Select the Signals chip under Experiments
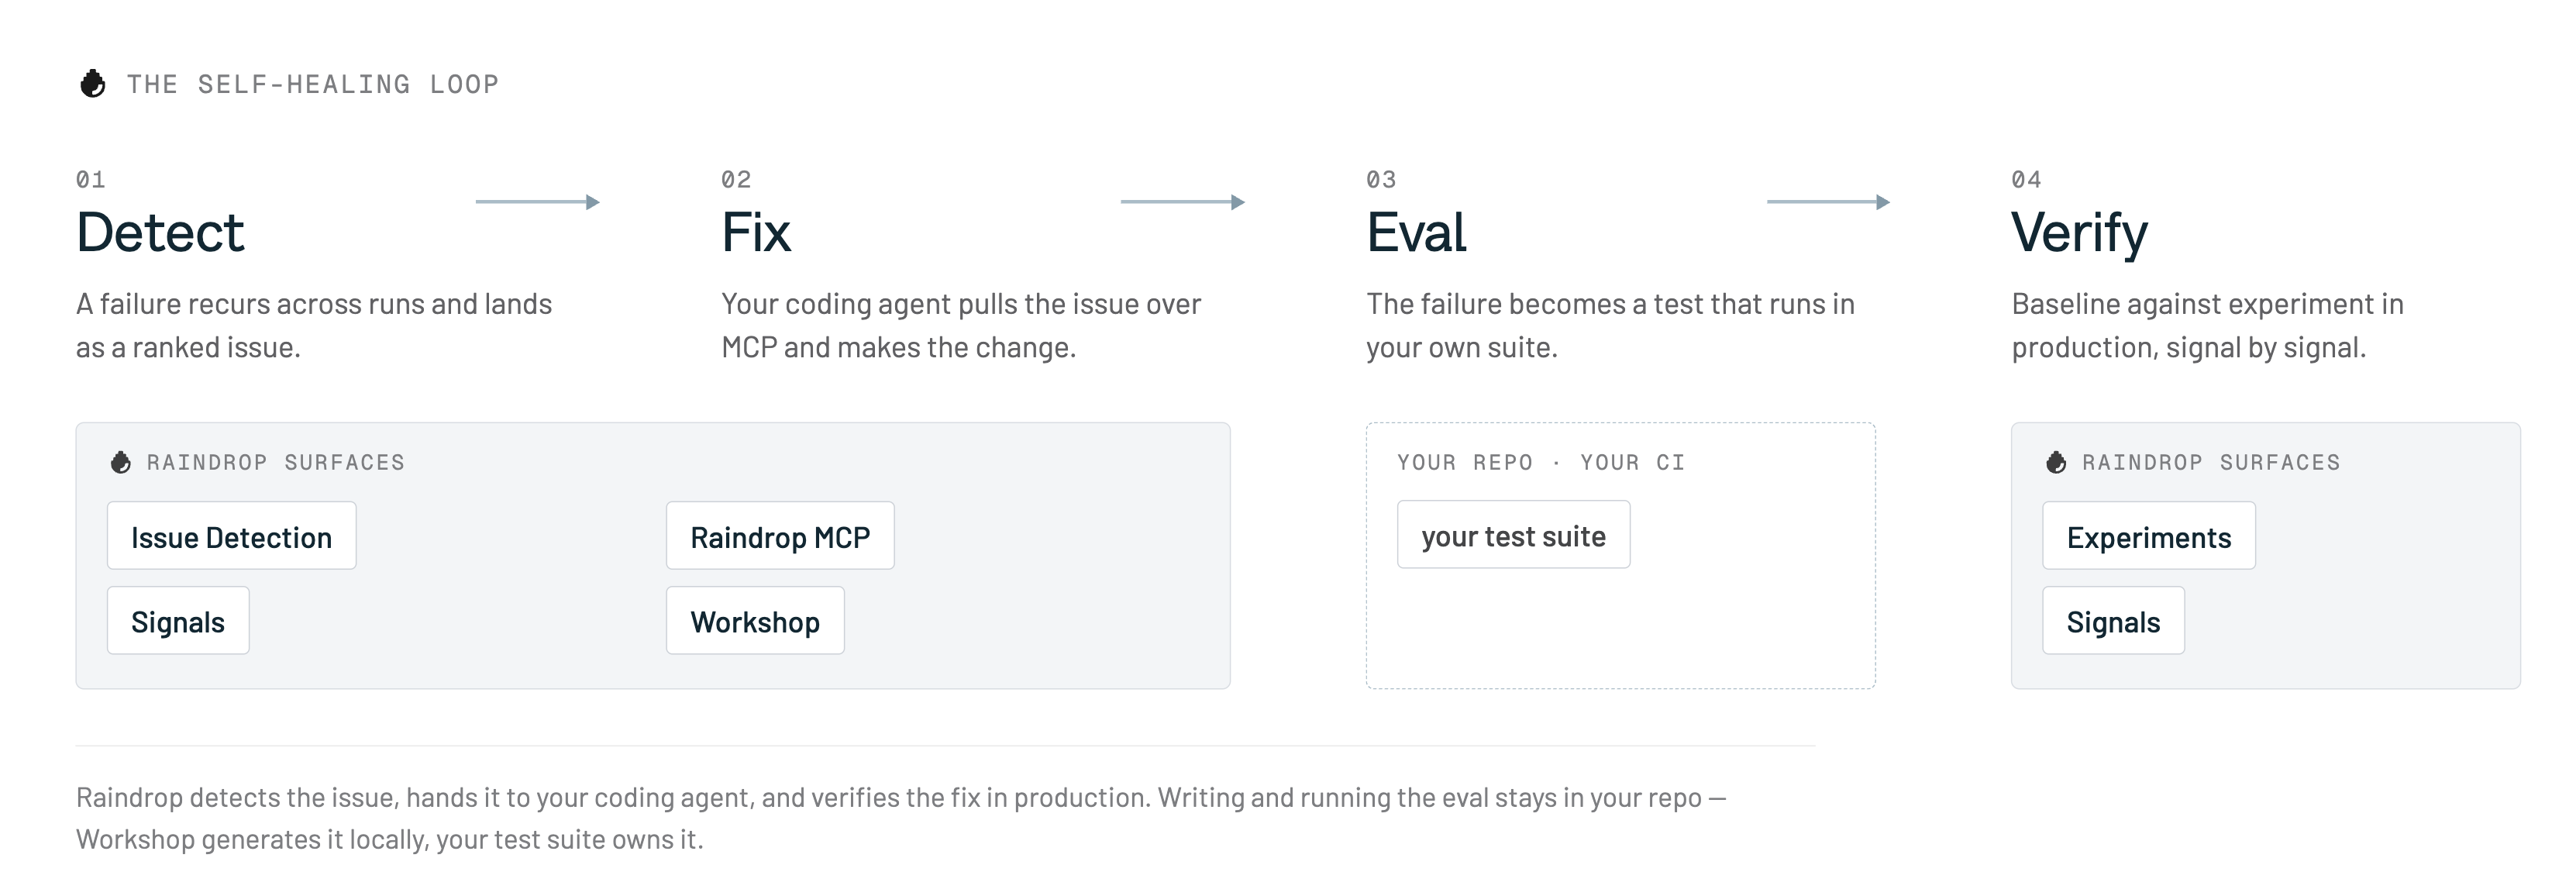This screenshot has width=2576, height=896. click(x=2113, y=621)
